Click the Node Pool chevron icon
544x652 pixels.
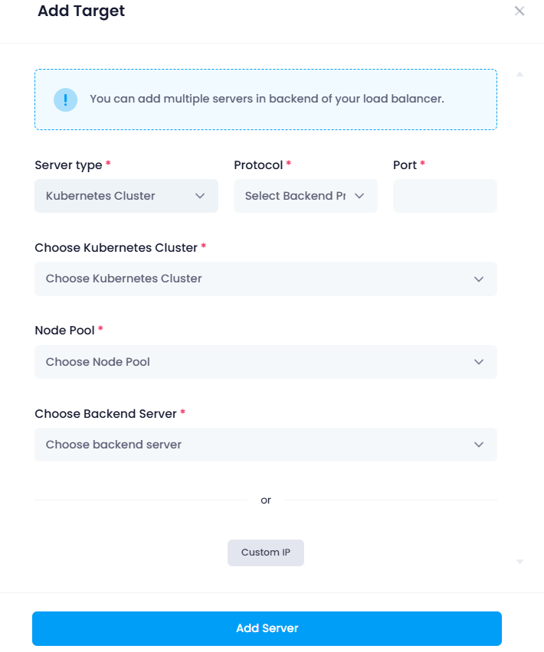tap(479, 362)
